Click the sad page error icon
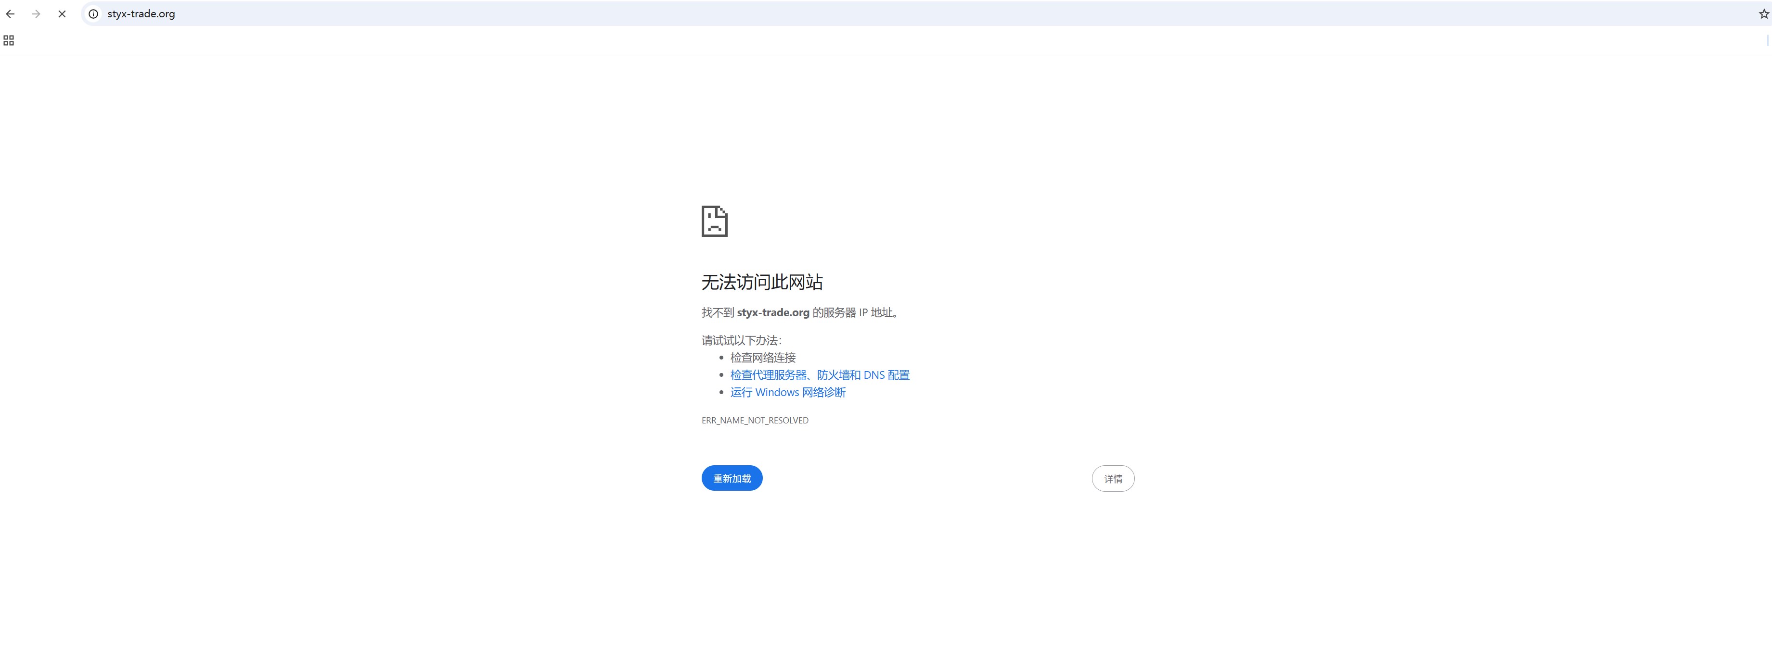Screen dimensions: 1772x670 [714, 221]
